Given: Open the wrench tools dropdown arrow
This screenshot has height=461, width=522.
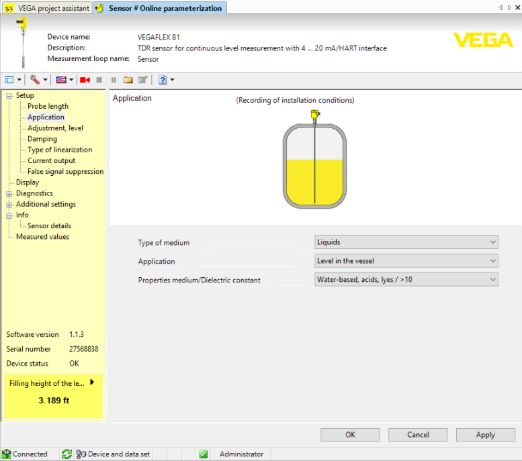Looking at the screenshot, I should [x=45, y=80].
